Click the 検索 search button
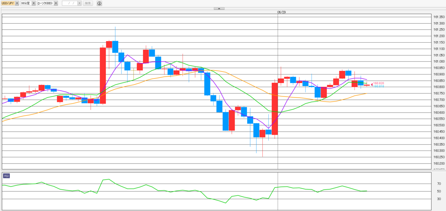 [88, 3]
